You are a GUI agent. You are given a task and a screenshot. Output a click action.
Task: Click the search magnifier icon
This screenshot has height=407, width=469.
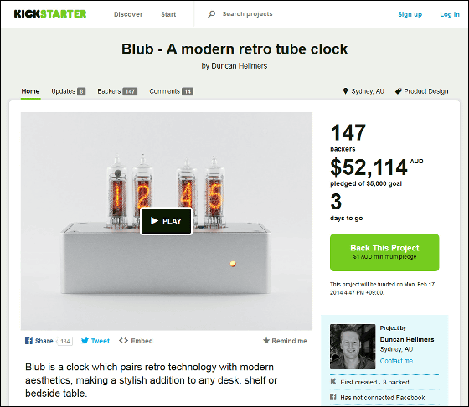click(211, 14)
